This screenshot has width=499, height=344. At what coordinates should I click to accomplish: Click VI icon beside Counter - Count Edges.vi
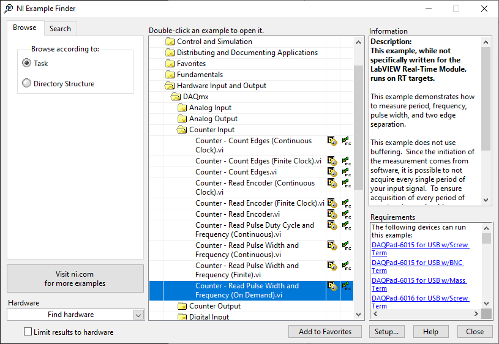(x=332, y=172)
